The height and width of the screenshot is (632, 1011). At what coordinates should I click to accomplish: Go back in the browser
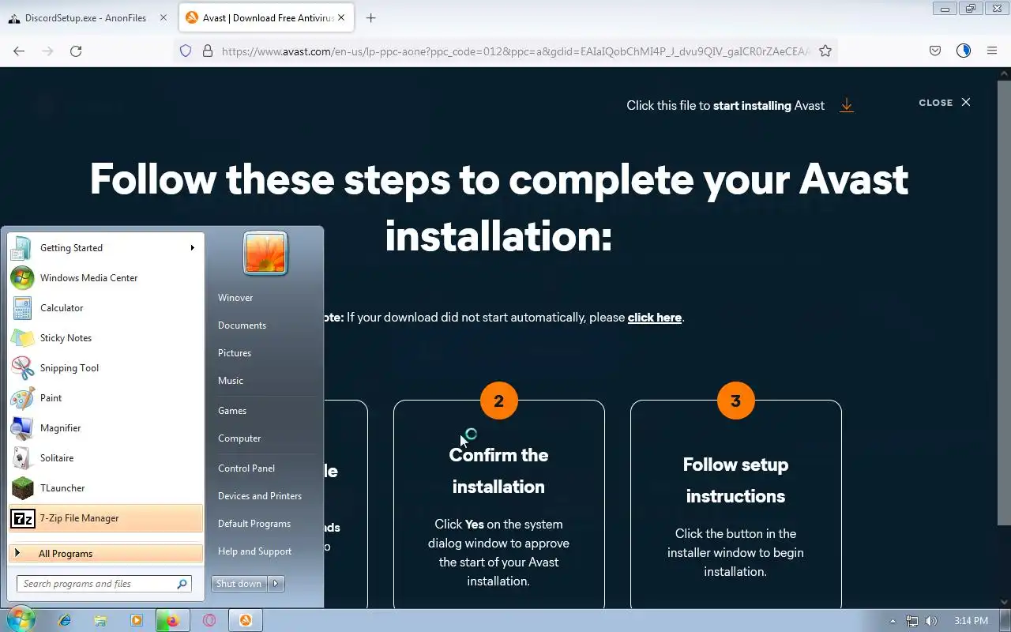click(19, 51)
